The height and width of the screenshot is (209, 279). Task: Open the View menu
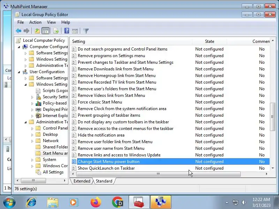point(51,22)
